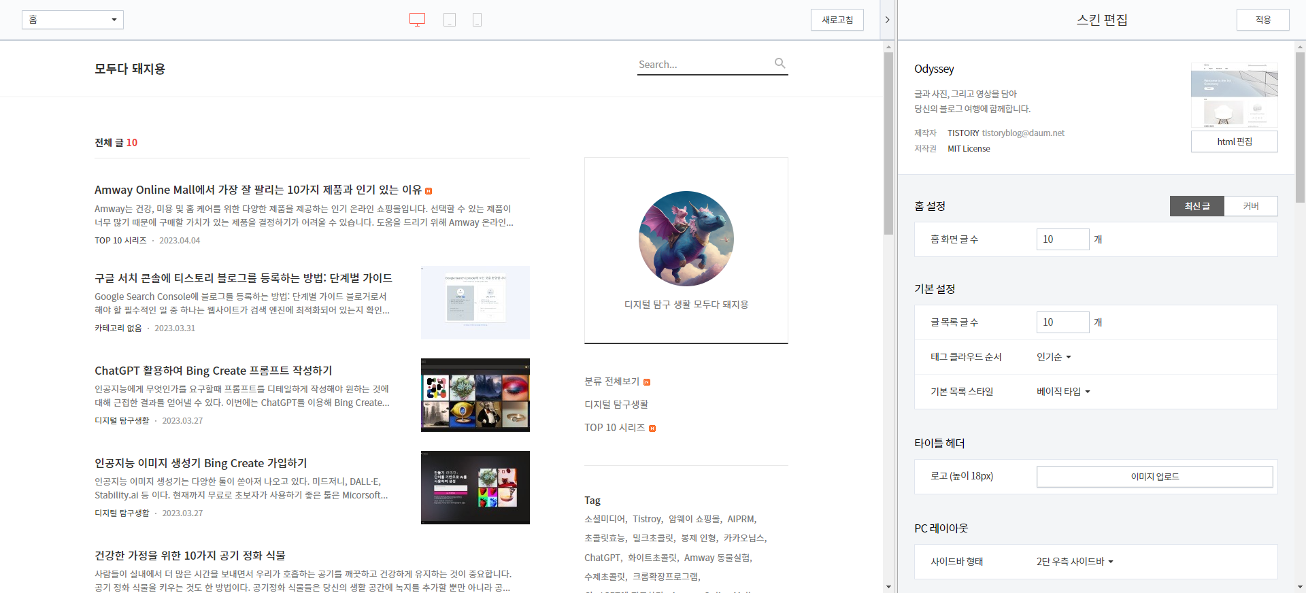Click the Google Search Console post thumbnail

(x=475, y=303)
